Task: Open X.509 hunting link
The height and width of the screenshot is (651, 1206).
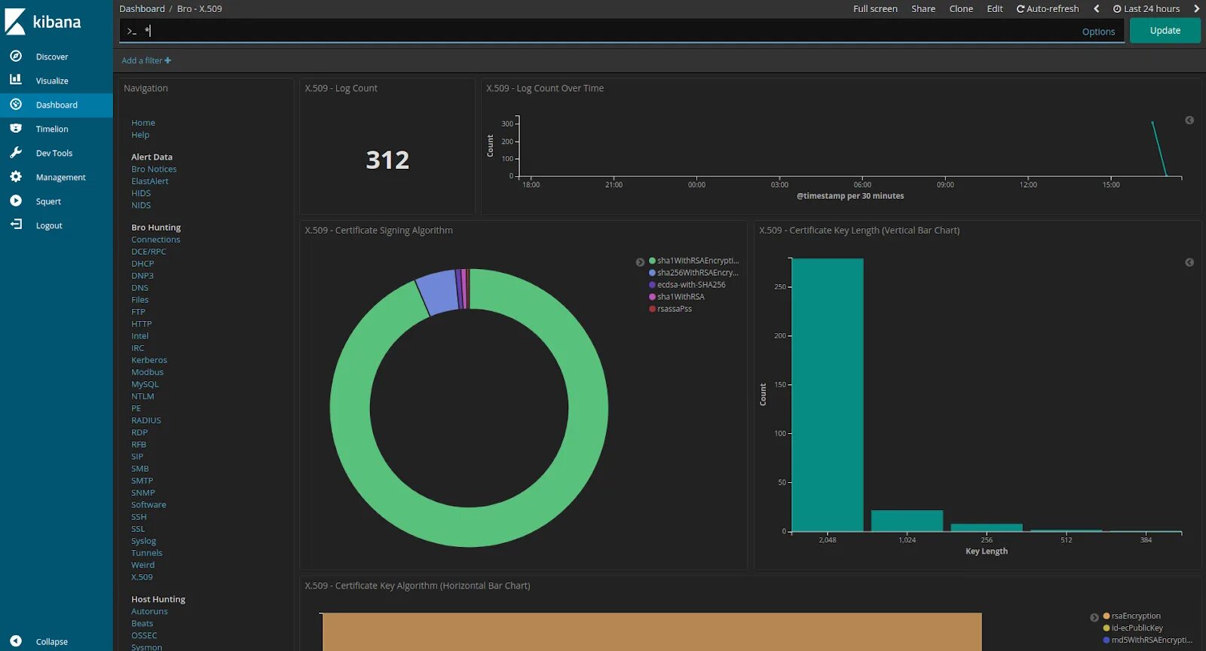Action: point(142,577)
